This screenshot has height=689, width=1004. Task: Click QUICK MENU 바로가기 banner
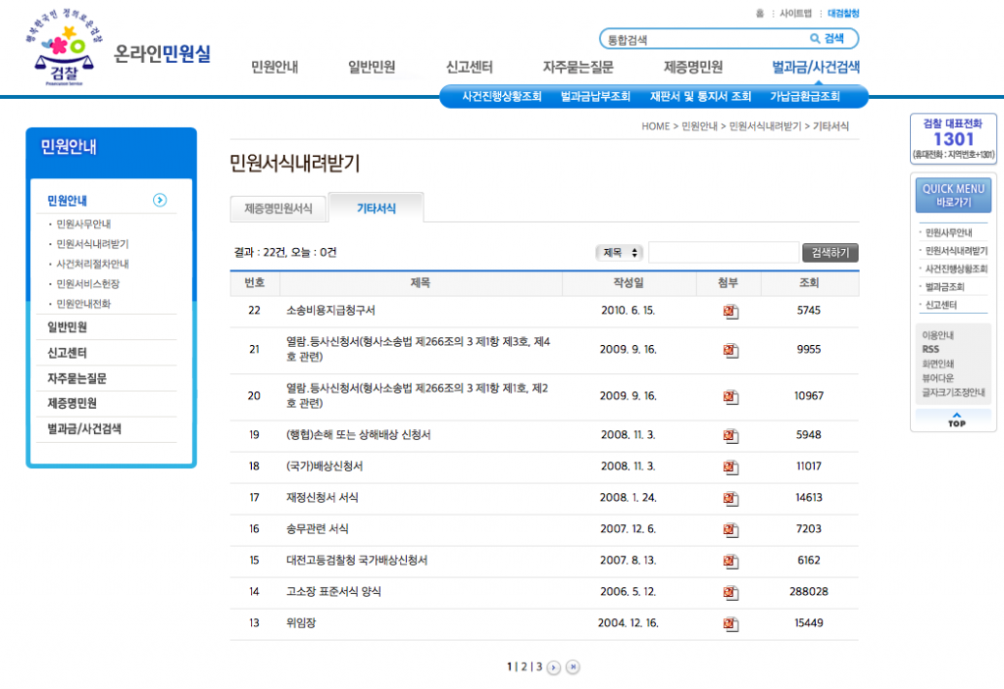click(x=953, y=195)
